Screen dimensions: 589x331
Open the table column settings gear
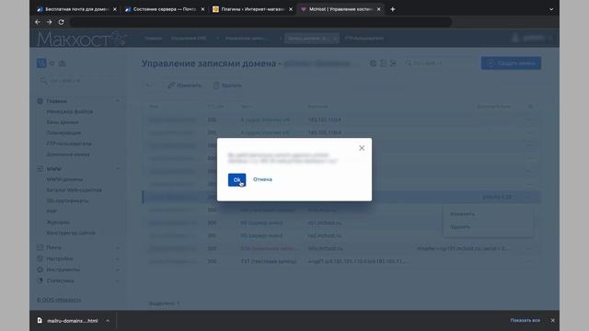point(530,107)
